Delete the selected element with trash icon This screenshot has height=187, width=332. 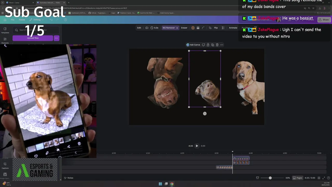coord(217,45)
